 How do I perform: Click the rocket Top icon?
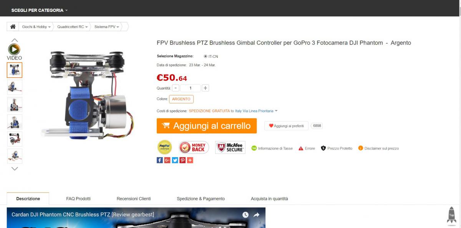pyautogui.click(x=452, y=215)
